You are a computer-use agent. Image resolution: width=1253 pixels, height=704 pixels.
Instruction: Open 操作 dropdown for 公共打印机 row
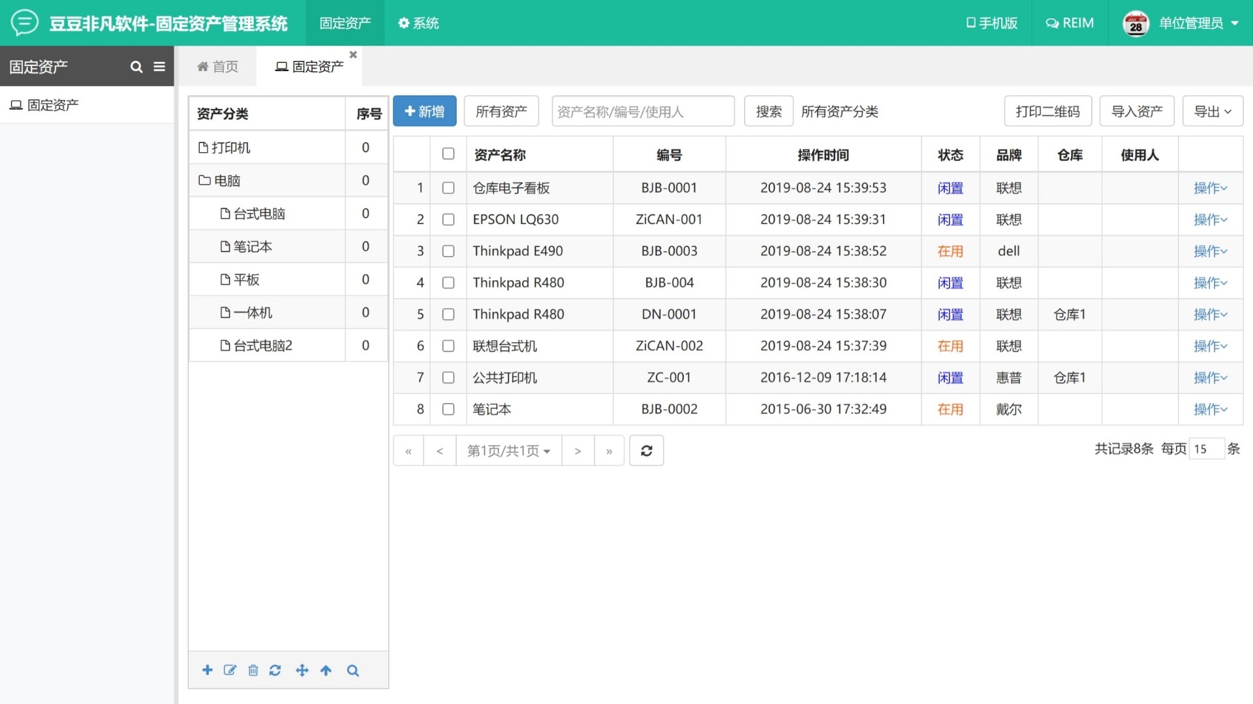click(x=1210, y=377)
